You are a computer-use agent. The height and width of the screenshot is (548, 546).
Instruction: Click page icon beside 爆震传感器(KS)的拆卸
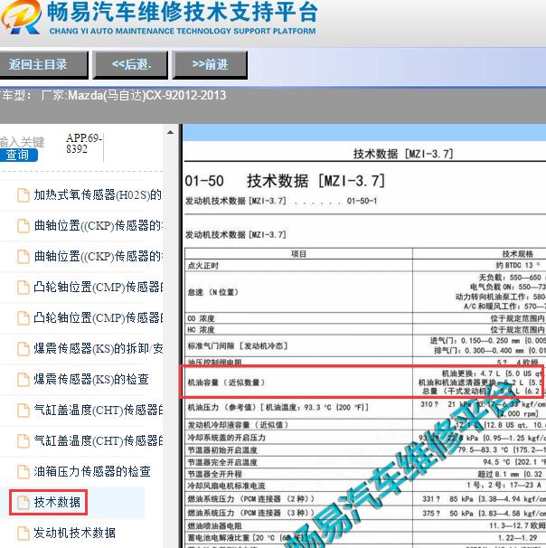click(x=24, y=349)
